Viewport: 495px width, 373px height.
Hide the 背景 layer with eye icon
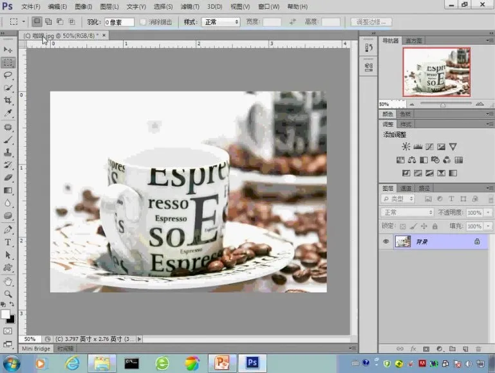(x=386, y=241)
